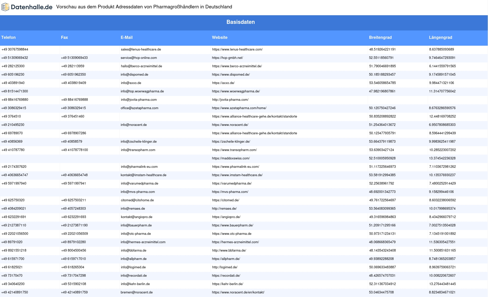Screen dimensions: 488x297
Task: Click website https://citomed.de/
Action: (x=226, y=200)
